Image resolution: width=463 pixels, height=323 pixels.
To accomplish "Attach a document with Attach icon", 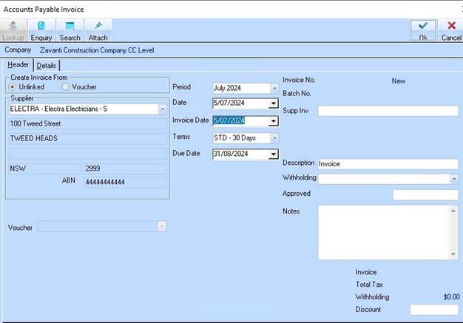I will [x=98, y=30].
